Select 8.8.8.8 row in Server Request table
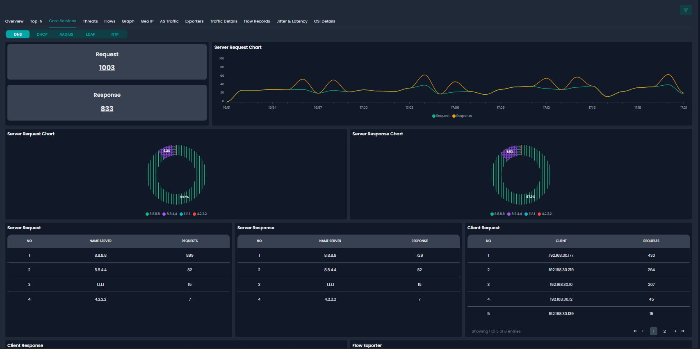The image size is (700, 349). [x=118, y=255]
